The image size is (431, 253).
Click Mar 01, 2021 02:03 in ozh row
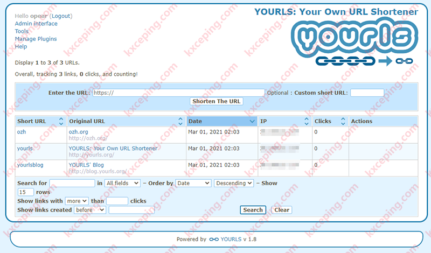point(213,132)
